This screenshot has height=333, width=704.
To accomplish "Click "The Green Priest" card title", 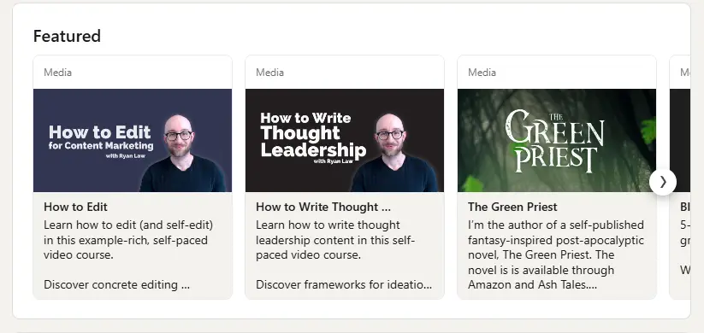I will coord(512,207).
